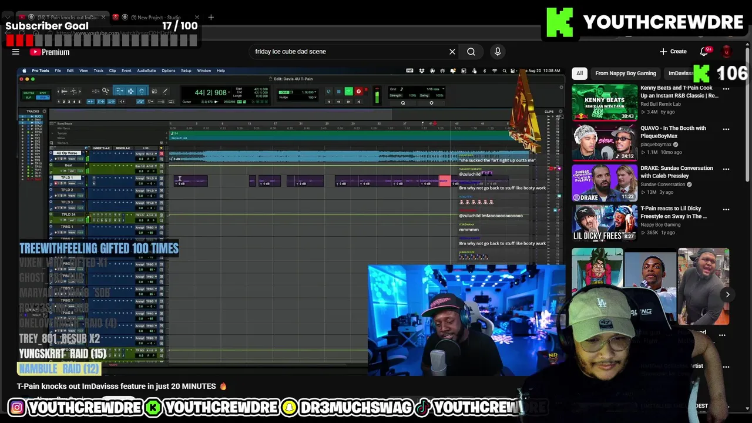The width and height of the screenshot is (752, 423).
Task: Select zoom preset 5 button
Action: click(x=79, y=102)
